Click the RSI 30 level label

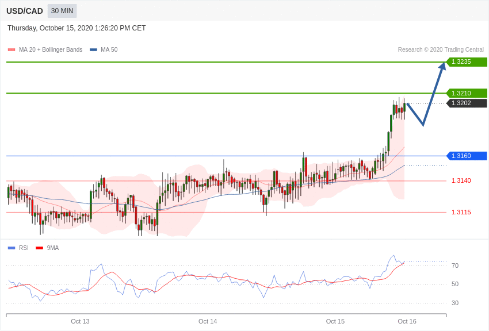(455, 303)
